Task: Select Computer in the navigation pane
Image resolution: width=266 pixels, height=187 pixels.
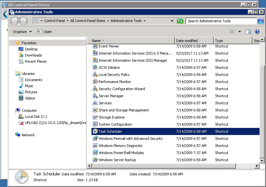Action: tap(29, 110)
